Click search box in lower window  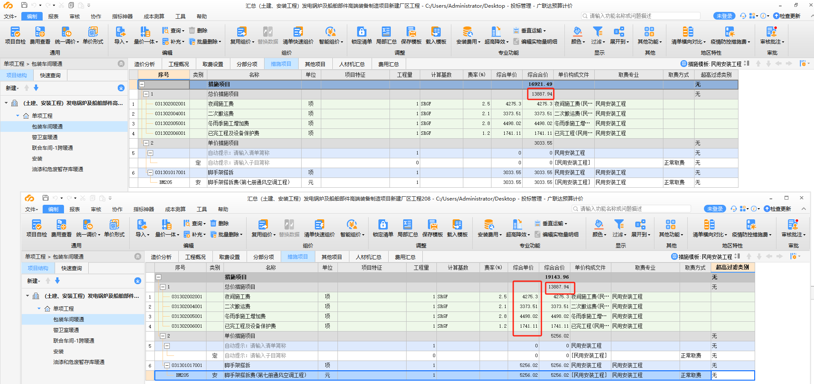tap(631, 209)
